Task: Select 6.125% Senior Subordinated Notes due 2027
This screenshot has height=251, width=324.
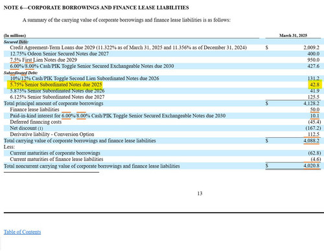Action: click(x=57, y=97)
